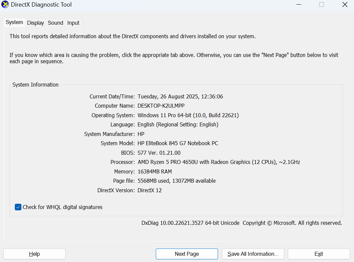Open the Sound tab
This screenshot has height=262, width=354.
click(55, 23)
